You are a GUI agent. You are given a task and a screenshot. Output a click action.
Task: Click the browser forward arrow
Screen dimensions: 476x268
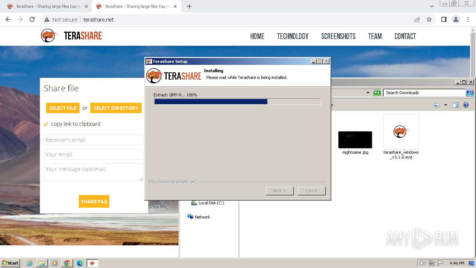[x=20, y=19]
